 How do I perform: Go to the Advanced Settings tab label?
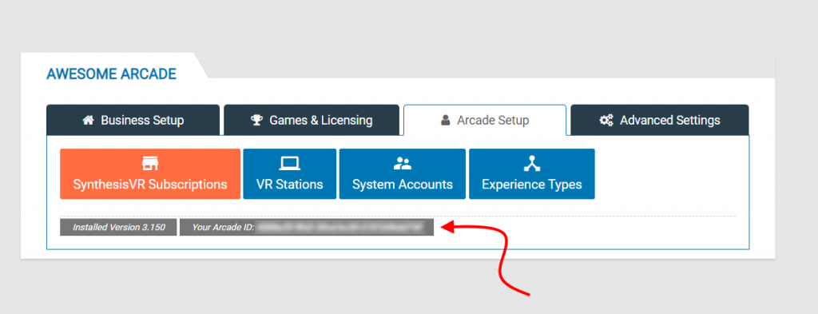click(670, 121)
